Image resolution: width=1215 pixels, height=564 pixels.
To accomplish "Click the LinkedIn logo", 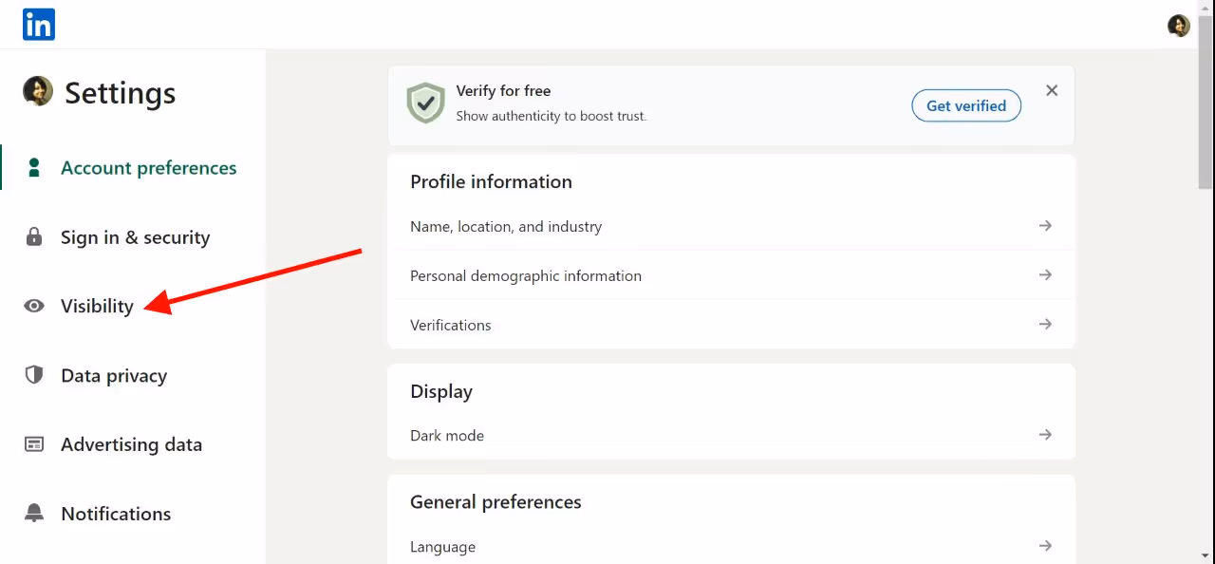I will 38,24.
